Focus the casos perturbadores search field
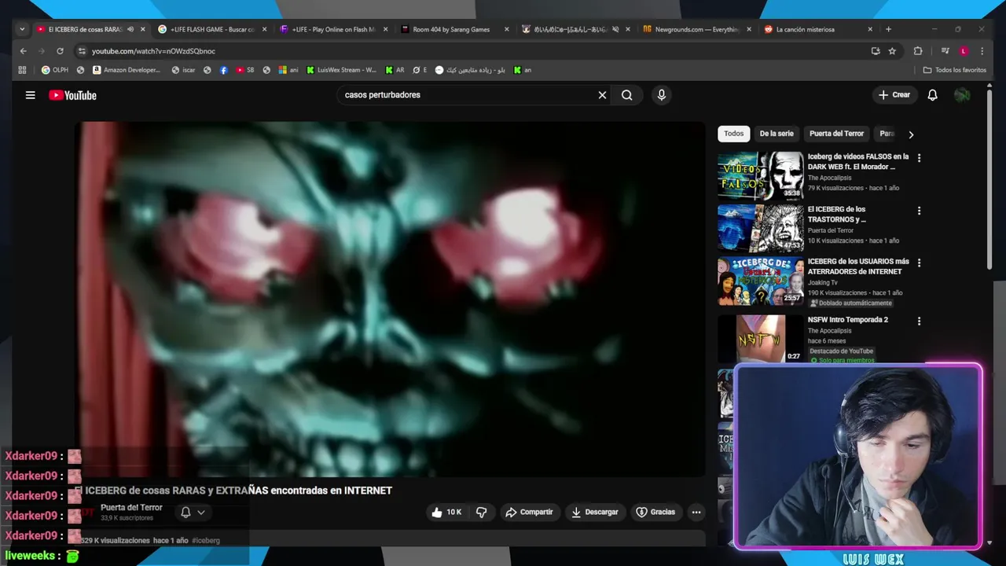 click(468, 95)
